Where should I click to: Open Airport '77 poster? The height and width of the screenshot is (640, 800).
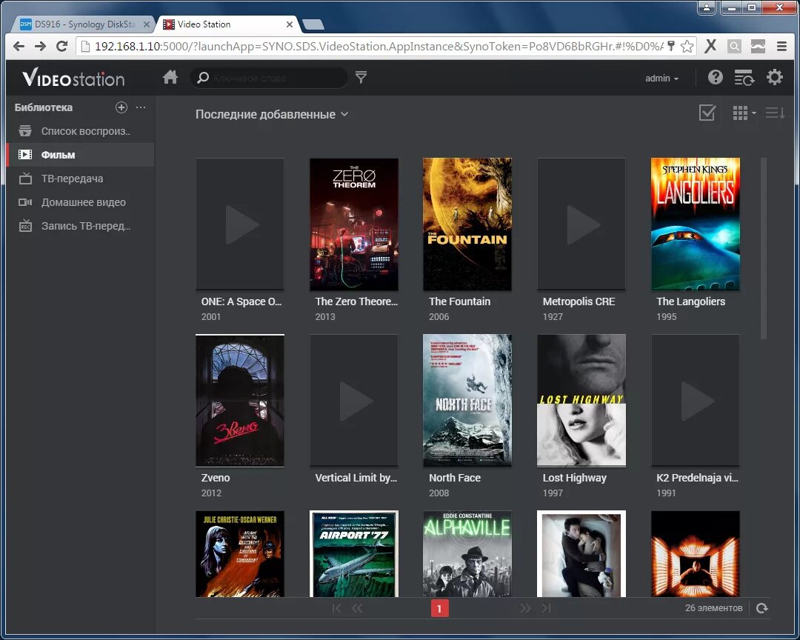pos(354,554)
